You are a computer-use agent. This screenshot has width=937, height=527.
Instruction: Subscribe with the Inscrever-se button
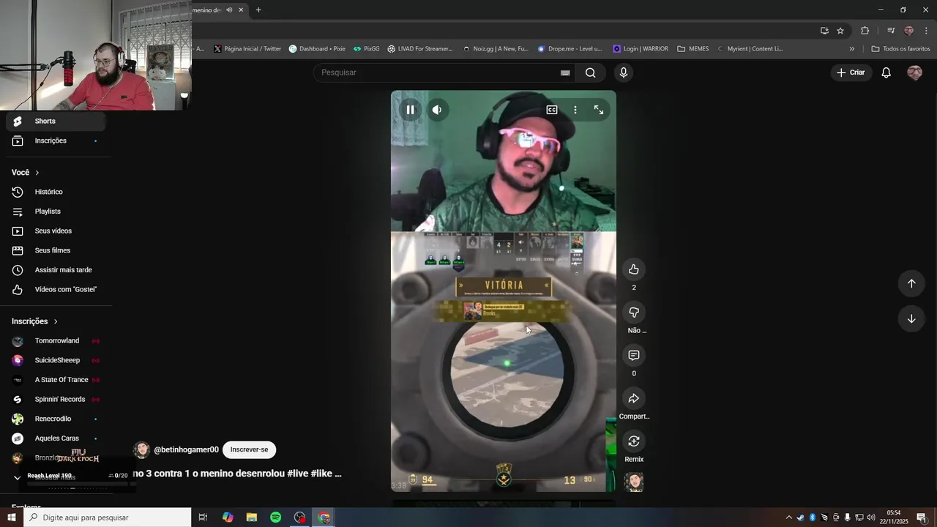click(x=249, y=449)
